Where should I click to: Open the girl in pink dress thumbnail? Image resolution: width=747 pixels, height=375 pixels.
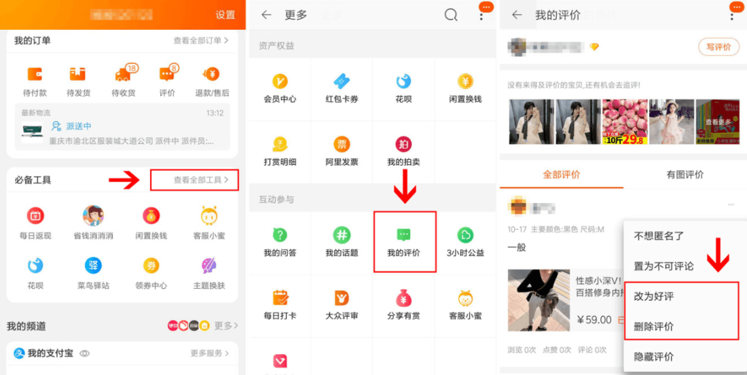pyautogui.click(x=672, y=122)
